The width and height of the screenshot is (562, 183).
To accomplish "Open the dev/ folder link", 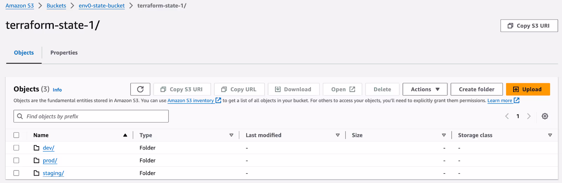I will click(x=48, y=148).
